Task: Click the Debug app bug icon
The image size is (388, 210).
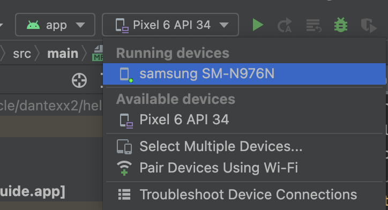Action: point(341,25)
